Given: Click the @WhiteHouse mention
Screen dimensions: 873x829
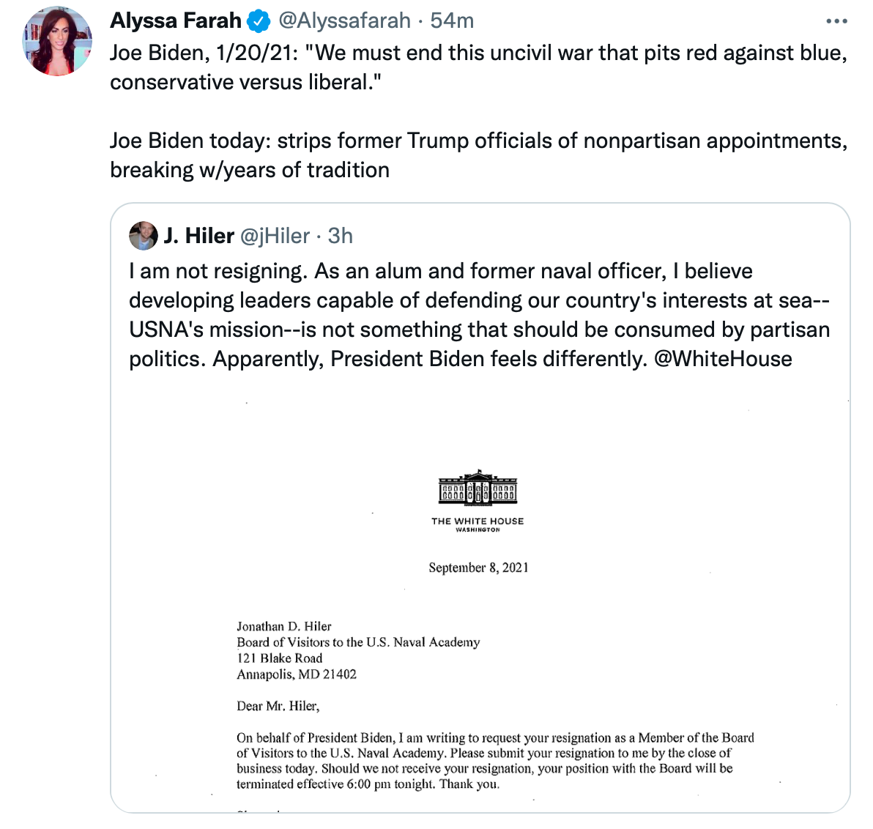Looking at the screenshot, I should (x=722, y=359).
